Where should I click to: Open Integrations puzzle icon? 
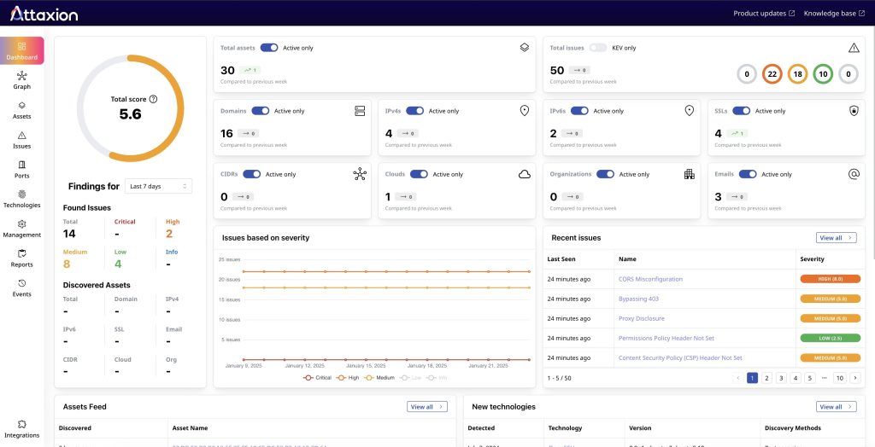click(21, 428)
